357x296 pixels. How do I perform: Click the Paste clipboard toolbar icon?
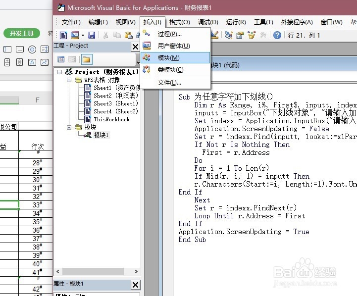129,35
